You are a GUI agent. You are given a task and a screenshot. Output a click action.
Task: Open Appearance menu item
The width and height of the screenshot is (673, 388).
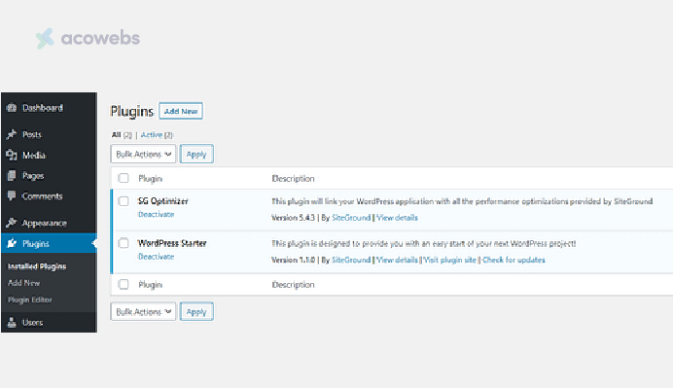coord(49,223)
